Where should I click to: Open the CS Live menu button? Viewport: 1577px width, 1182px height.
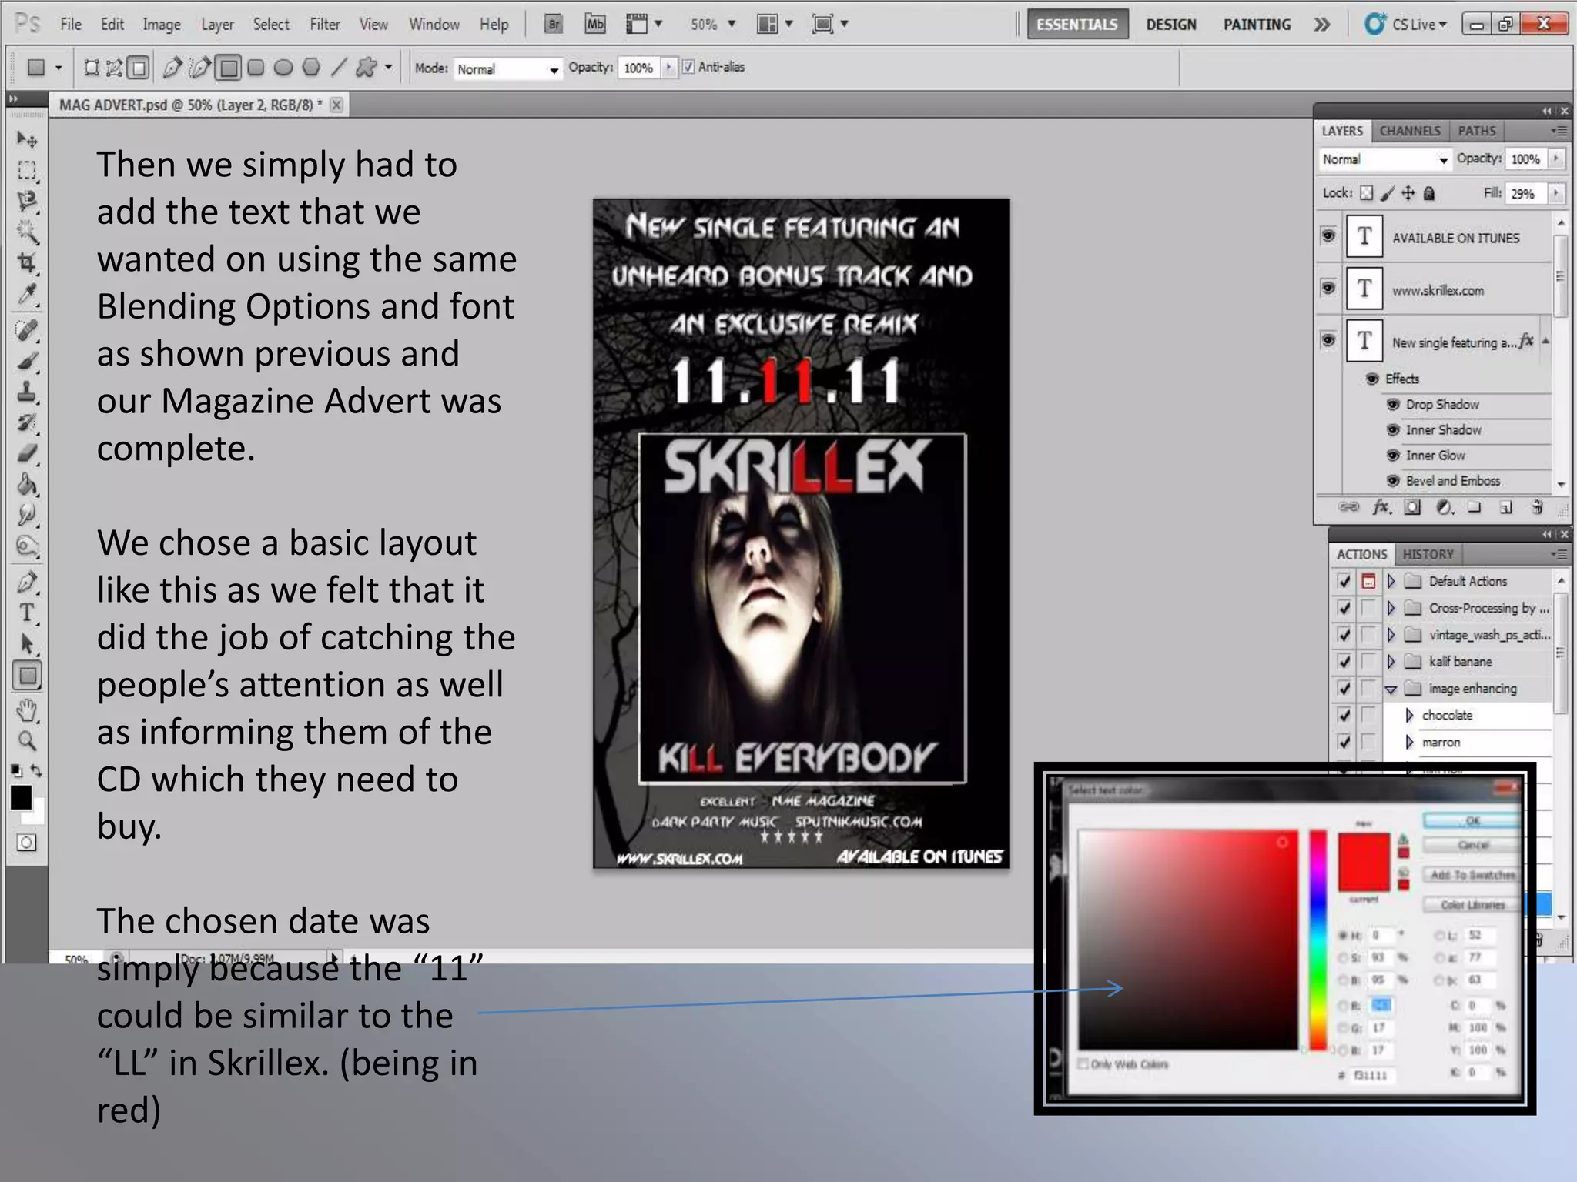click(x=1405, y=25)
